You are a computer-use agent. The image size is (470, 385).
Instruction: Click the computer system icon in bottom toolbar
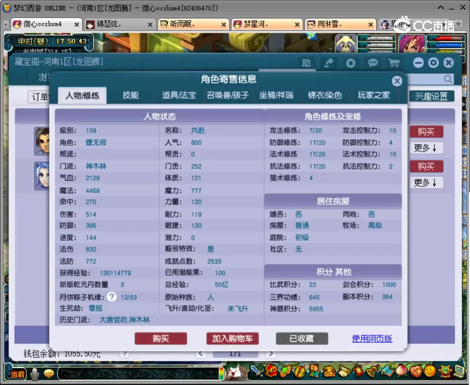[x=459, y=371]
